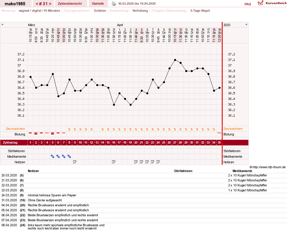Click the April month label
The height and width of the screenshot is (245, 287).
click(120, 25)
